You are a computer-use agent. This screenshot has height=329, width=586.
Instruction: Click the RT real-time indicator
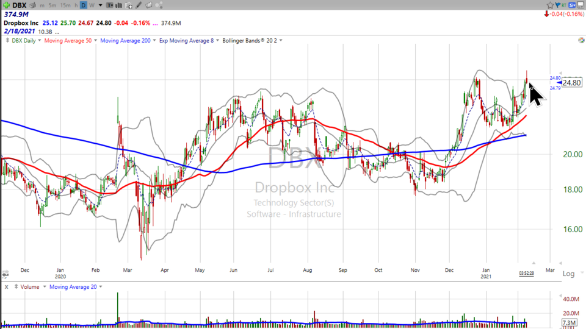[x=563, y=5]
